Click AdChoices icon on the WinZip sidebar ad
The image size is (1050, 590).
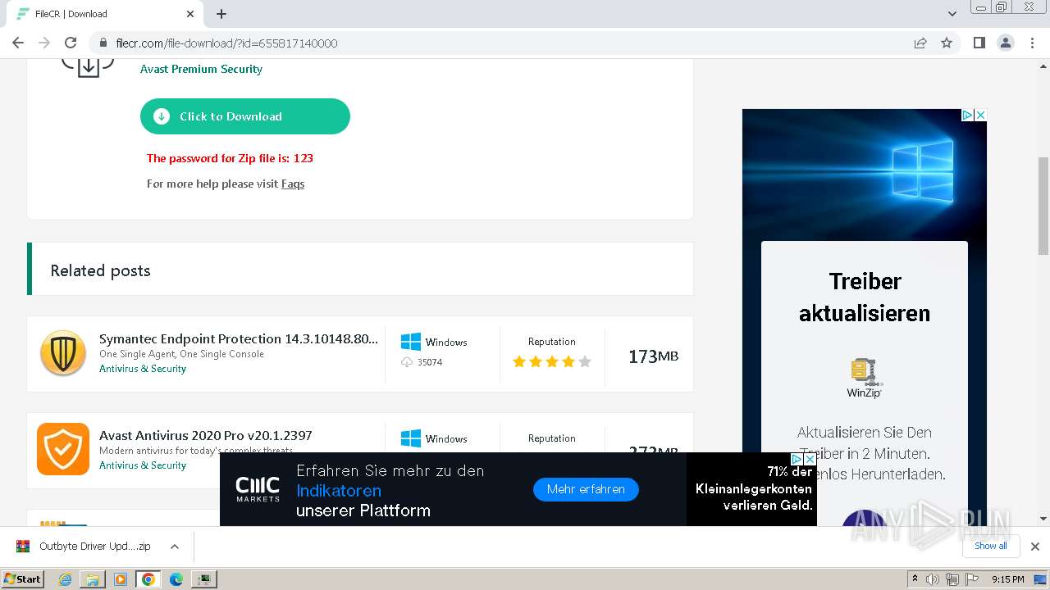tap(968, 116)
